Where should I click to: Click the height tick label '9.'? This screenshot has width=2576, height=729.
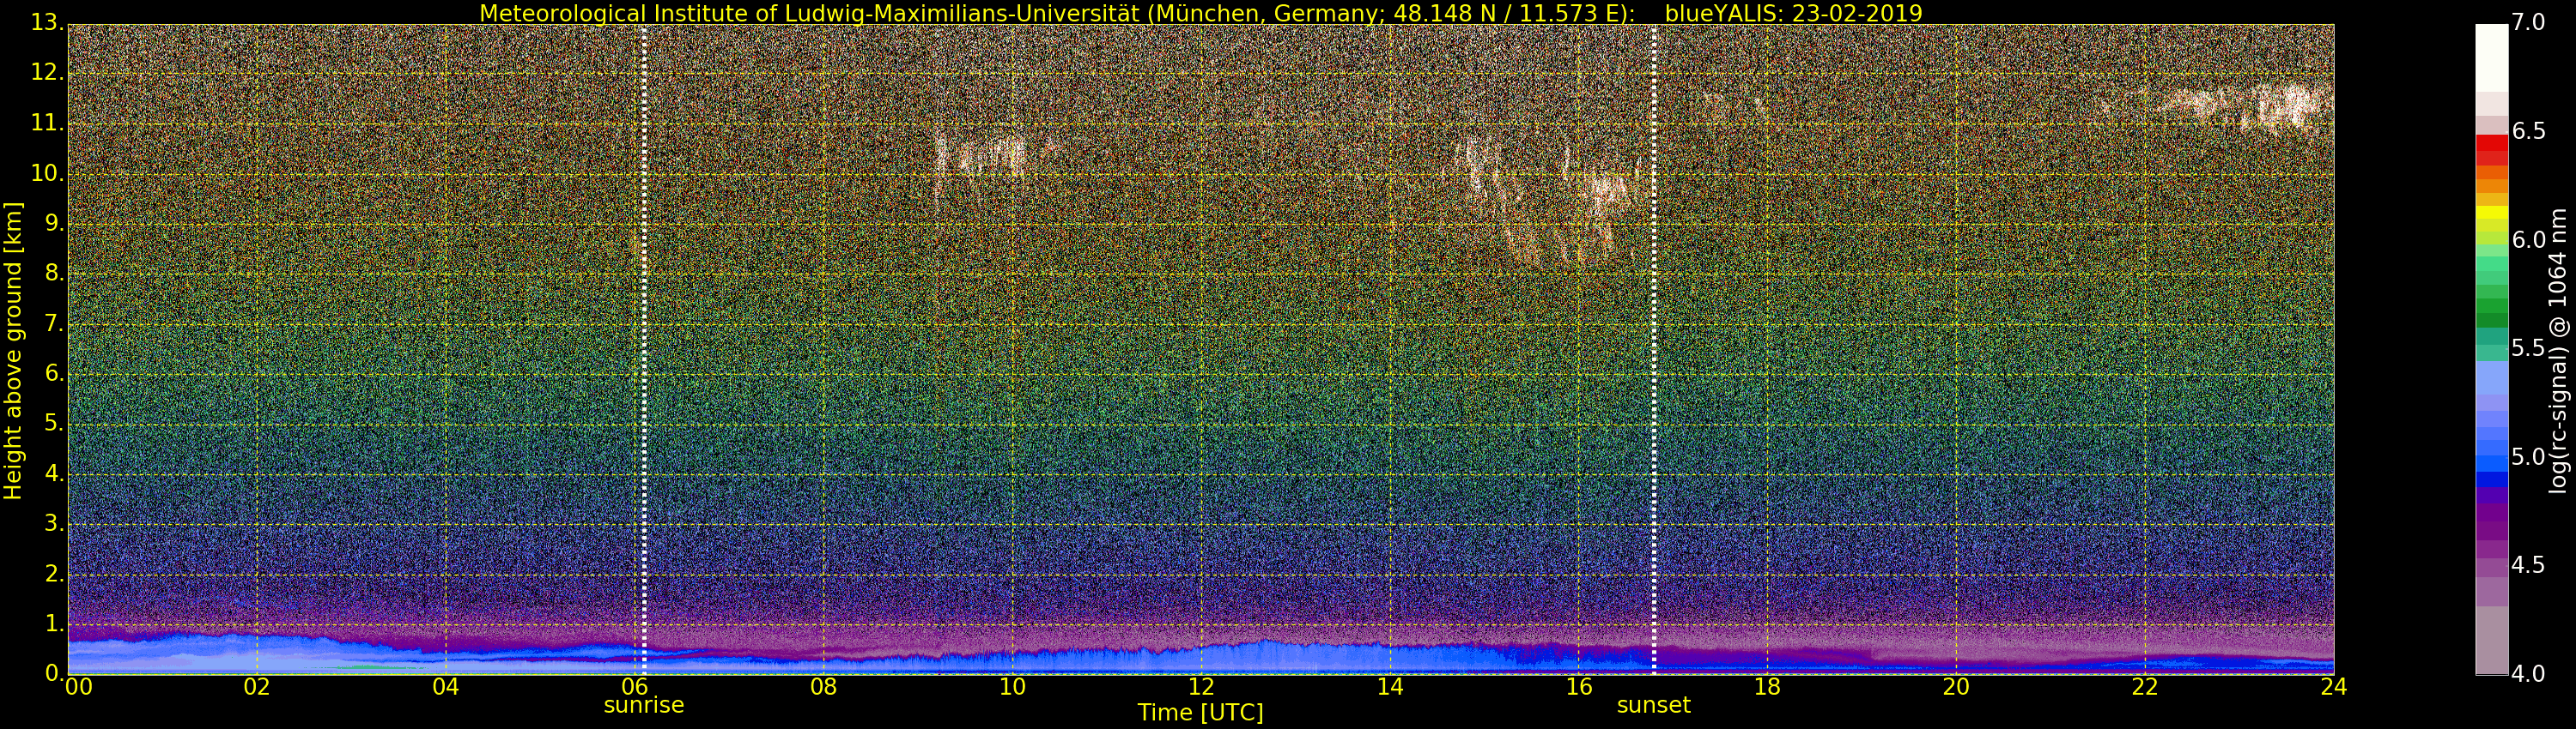(54, 224)
